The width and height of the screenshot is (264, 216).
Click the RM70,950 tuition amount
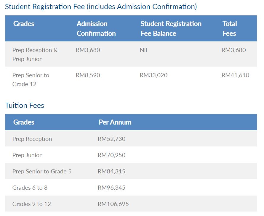(x=111, y=155)
